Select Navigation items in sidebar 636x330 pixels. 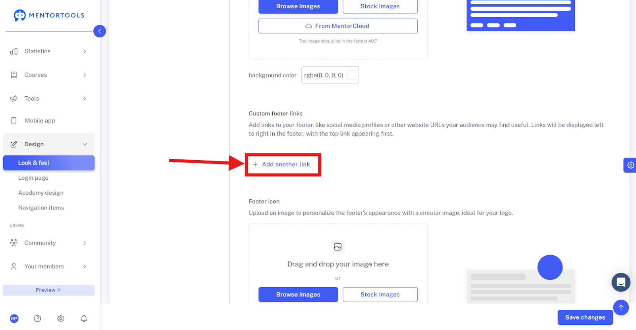tap(41, 208)
